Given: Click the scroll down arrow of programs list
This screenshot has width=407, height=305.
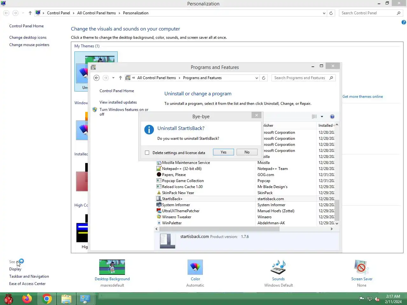Looking at the screenshot, I should [337, 223].
